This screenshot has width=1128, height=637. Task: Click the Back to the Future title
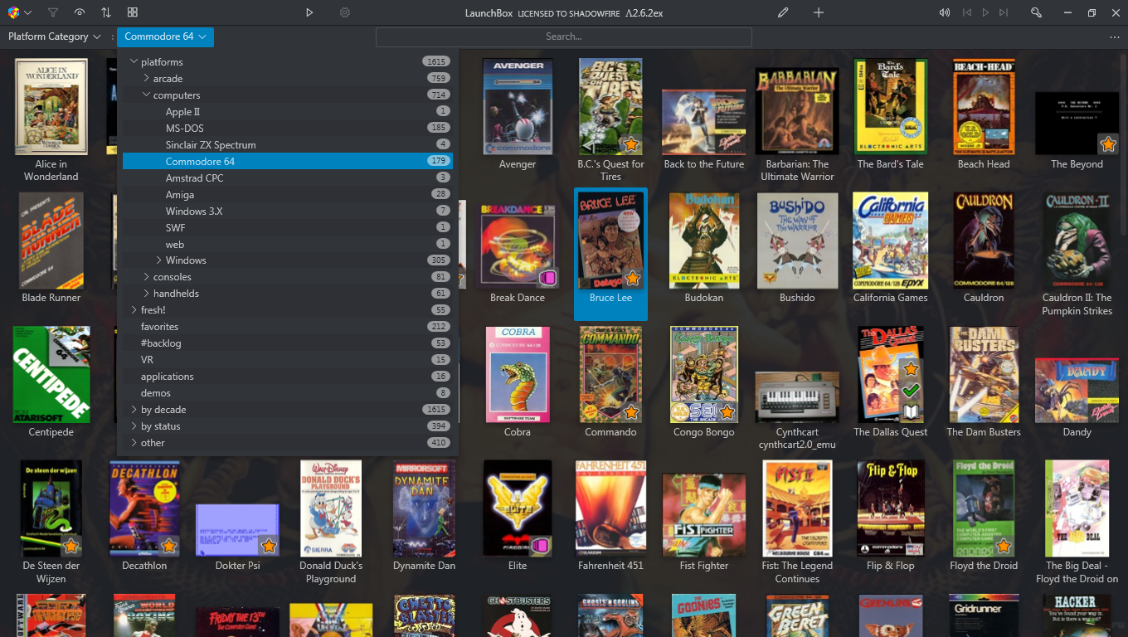[x=704, y=164]
